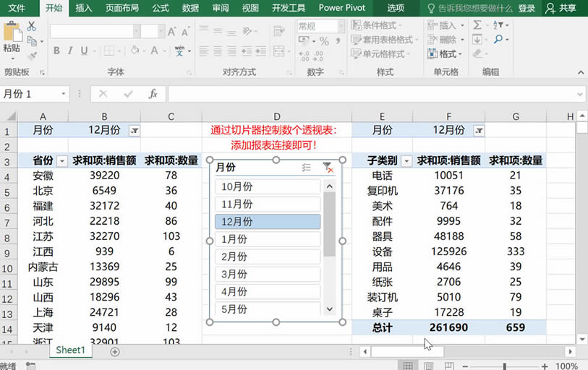The height and width of the screenshot is (370, 588).
Task: Click the 删除 cells button
Action: click(x=446, y=39)
